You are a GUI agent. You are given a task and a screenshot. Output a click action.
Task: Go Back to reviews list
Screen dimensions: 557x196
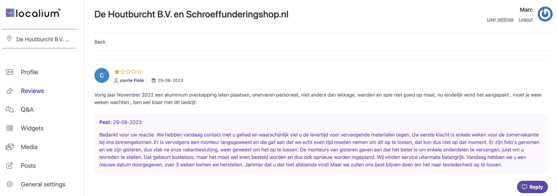(100, 42)
